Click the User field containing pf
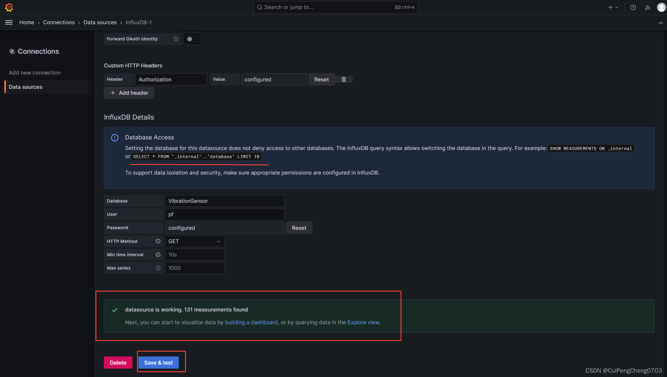This screenshot has width=667, height=377. pyautogui.click(x=225, y=214)
